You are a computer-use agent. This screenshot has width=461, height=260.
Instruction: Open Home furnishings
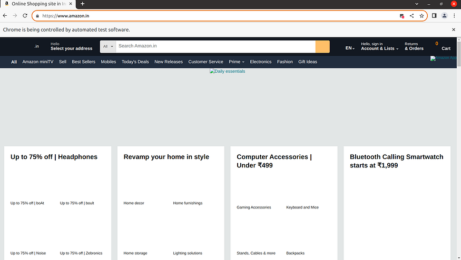pyautogui.click(x=188, y=203)
